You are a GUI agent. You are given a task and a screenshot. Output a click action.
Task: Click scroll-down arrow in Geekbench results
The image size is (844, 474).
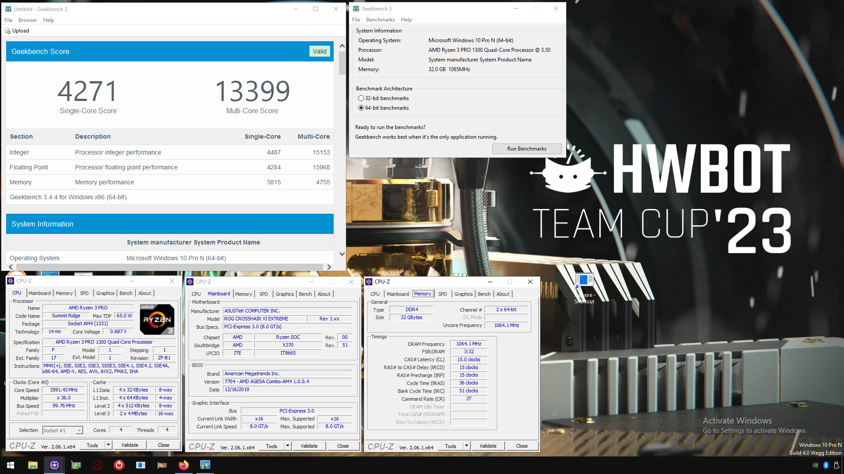[342, 254]
